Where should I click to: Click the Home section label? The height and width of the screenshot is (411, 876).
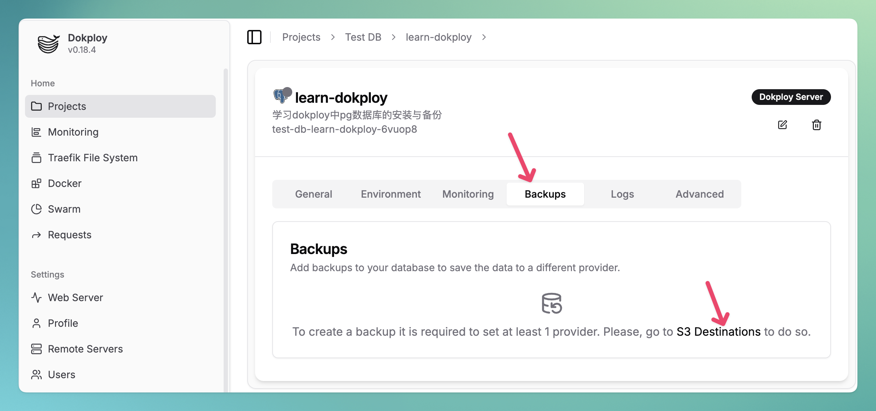tap(43, 83)
